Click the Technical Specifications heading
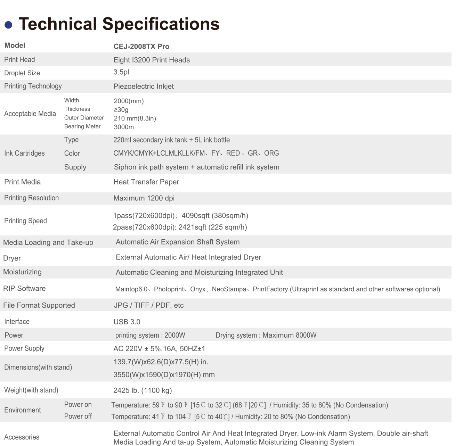The image size is (471, 446). coord(119,24)
